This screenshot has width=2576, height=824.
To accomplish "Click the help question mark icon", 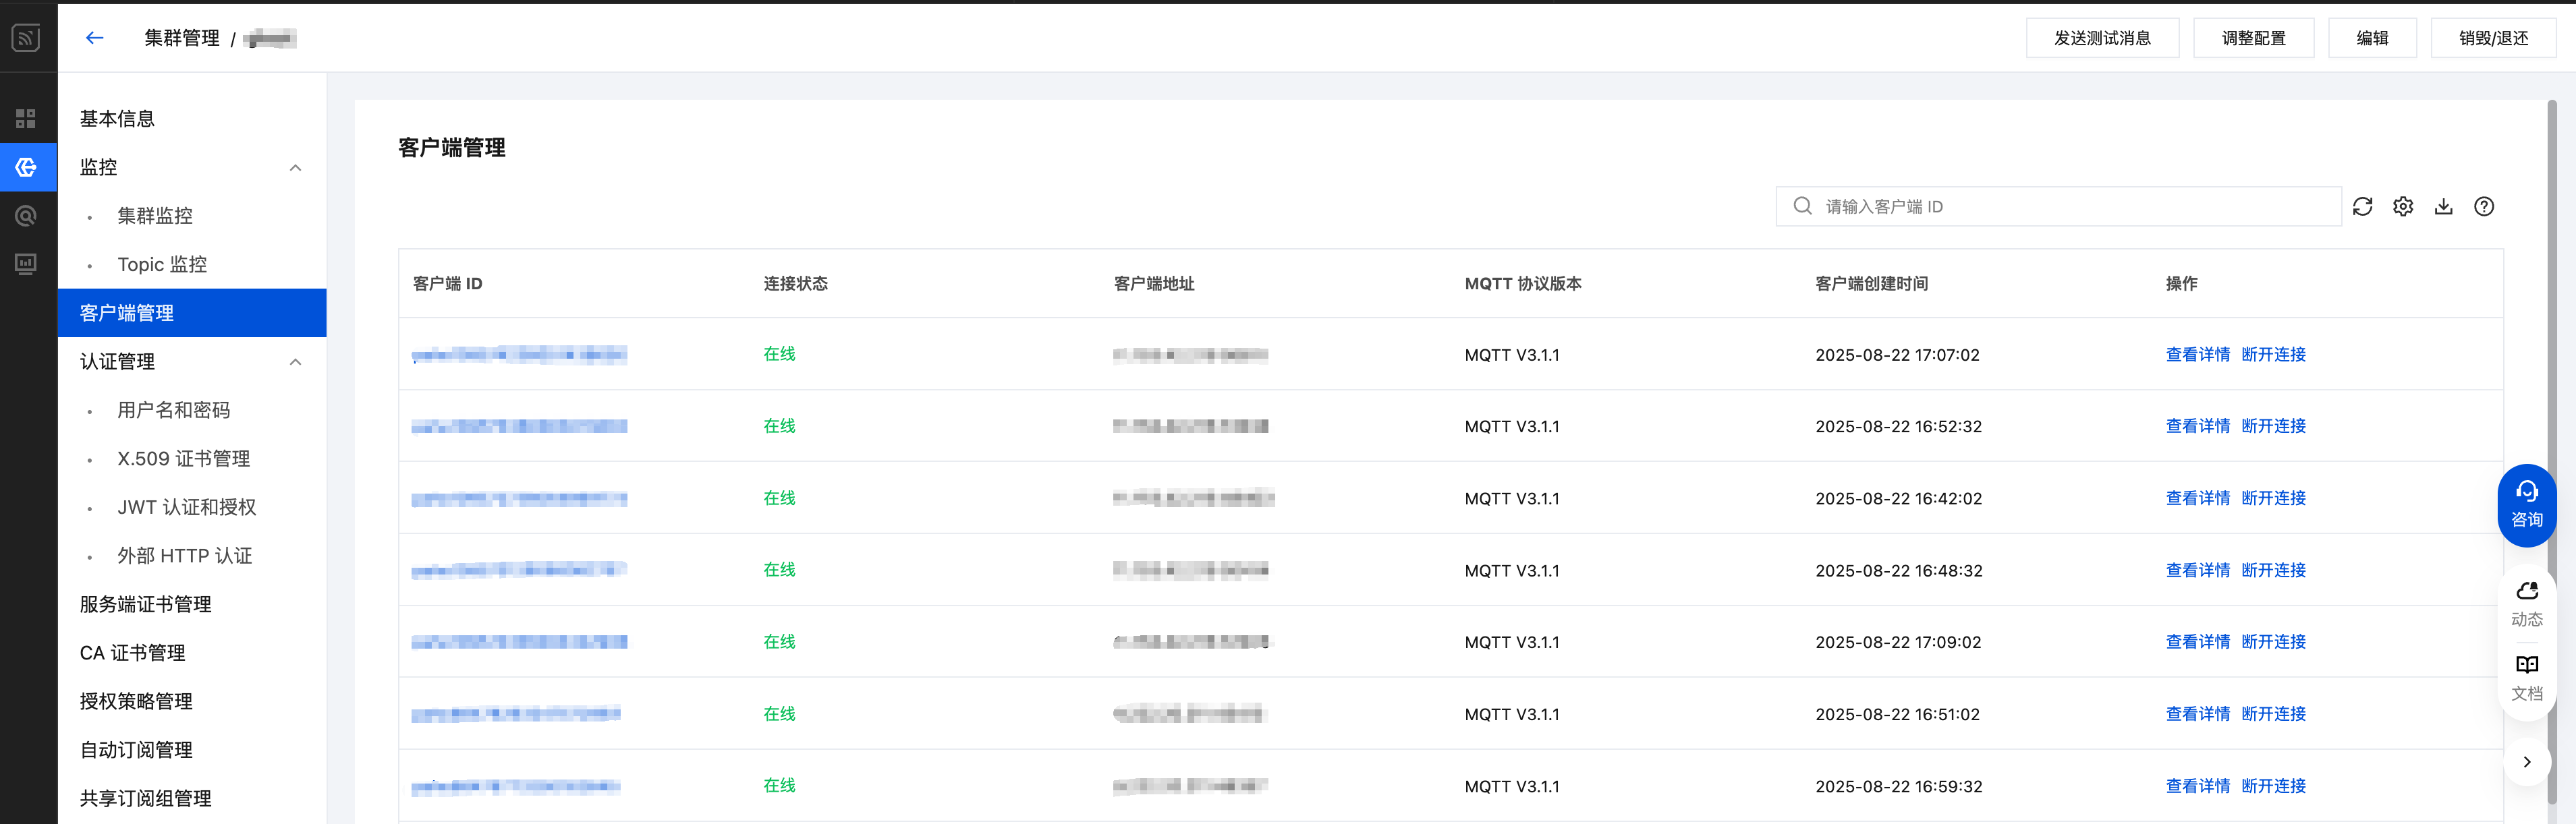I will tap(2484, 206).
